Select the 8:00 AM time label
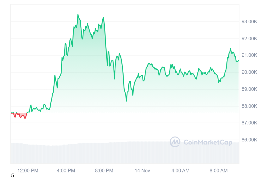 coord(219,171)
